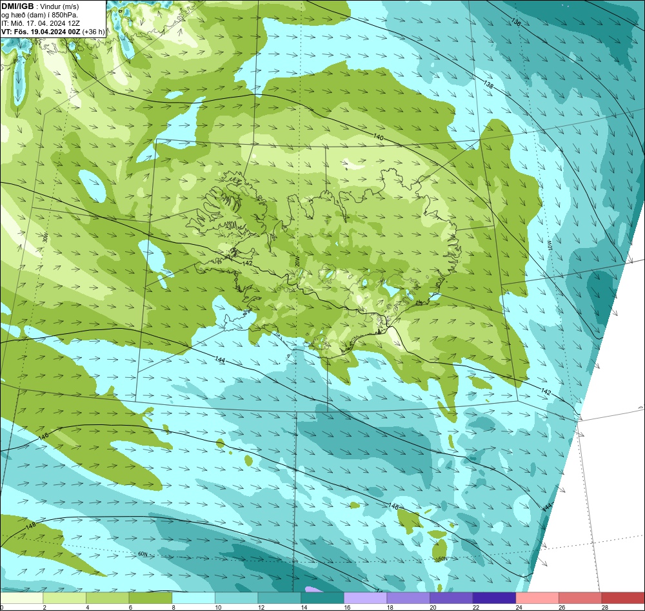Click the legend tick label '20'

coord(433,607)
